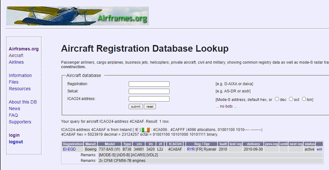Open the EI-EGD registration link
Image resolution: width=329 pixels, height=170 pixels.
[x=69, y=149]
